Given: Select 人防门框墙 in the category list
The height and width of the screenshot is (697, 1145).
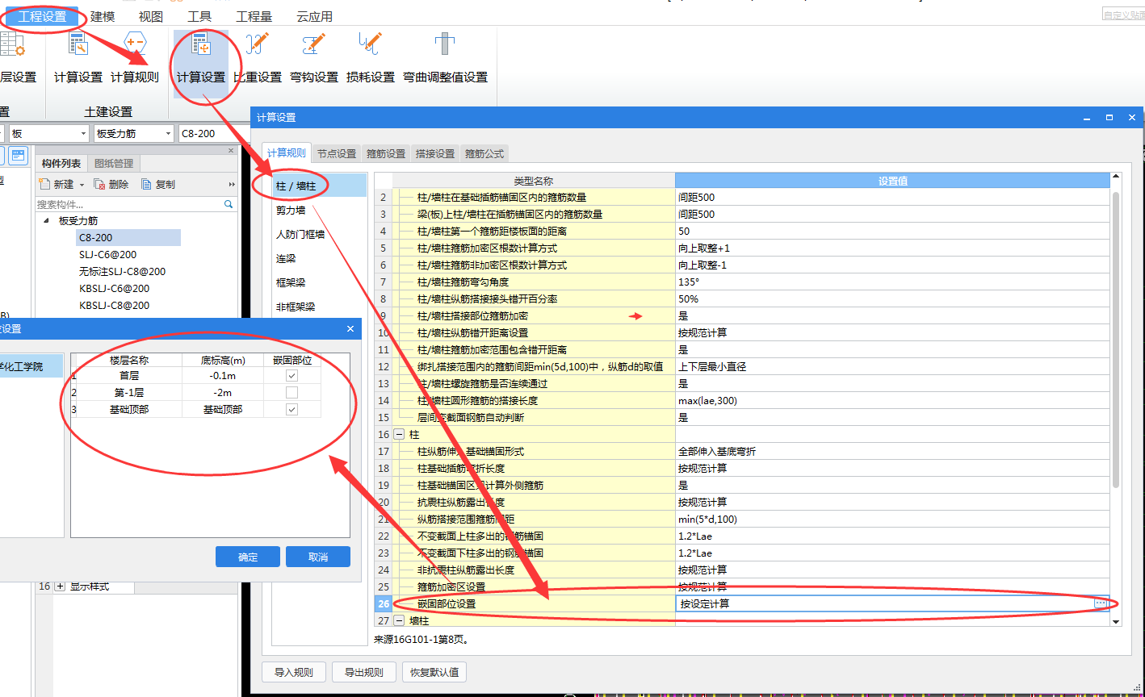Looking at the screenshot, I should (319, 234).
